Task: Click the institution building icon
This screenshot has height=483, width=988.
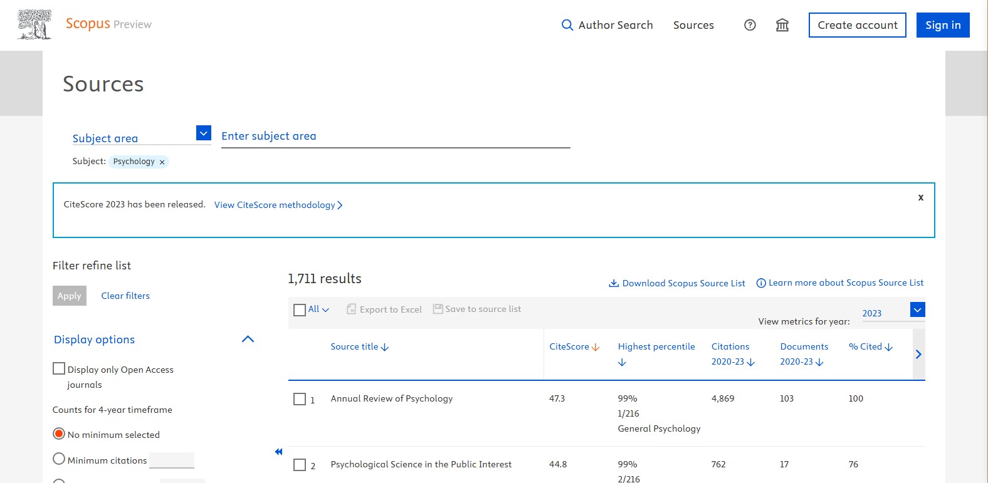Action: tap(782, 25)
